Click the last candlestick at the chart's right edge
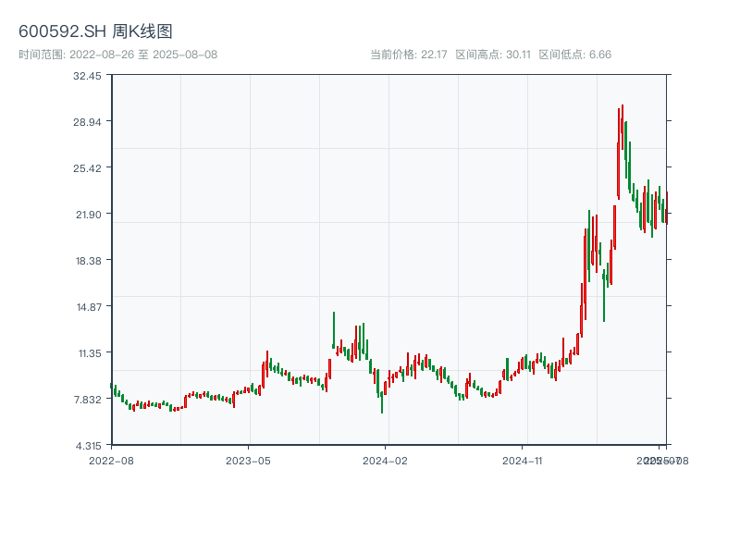The height and width of the screenshot is (555, 740). 667,207
